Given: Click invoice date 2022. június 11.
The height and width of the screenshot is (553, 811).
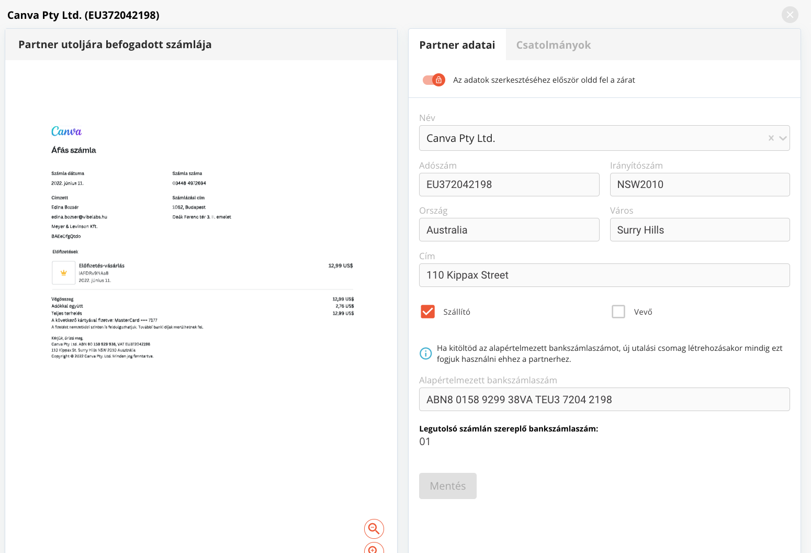Looking at the screenshot, I should click(67, 183).
